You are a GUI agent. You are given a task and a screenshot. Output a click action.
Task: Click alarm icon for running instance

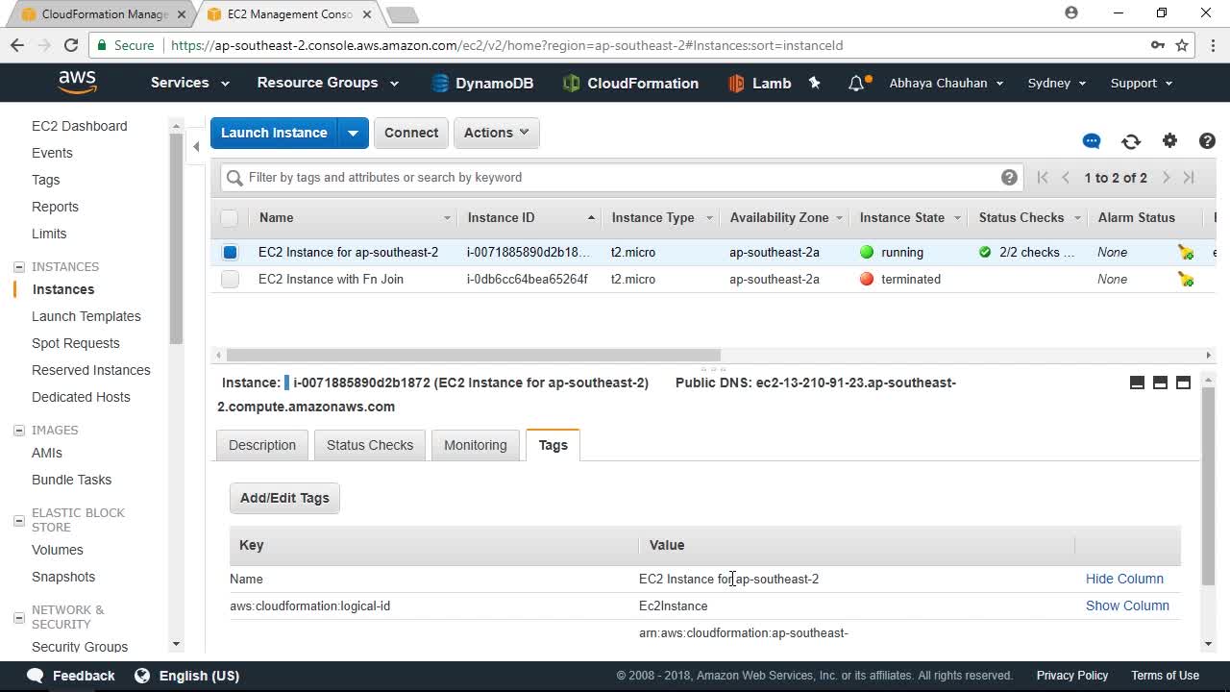(x=1186, y=252)
